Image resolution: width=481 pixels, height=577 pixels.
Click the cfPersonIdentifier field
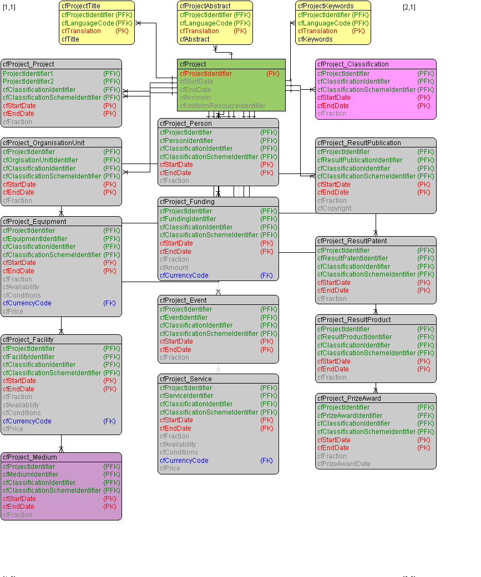coord(186,141)
